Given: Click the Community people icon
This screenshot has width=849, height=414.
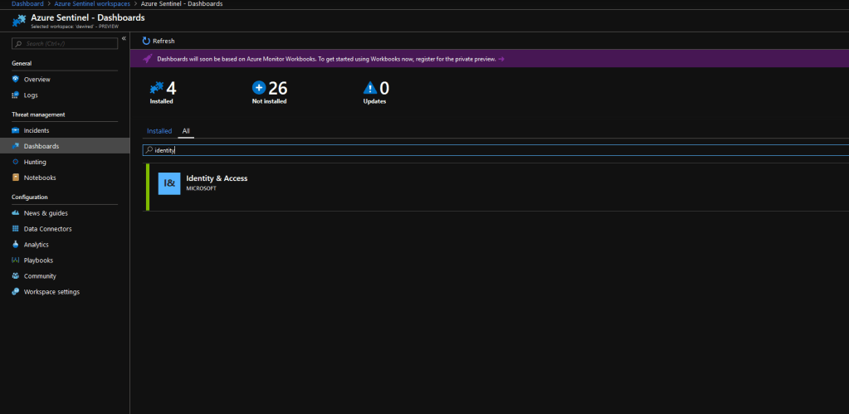Looking at the screenshot, I should [16, 276].
